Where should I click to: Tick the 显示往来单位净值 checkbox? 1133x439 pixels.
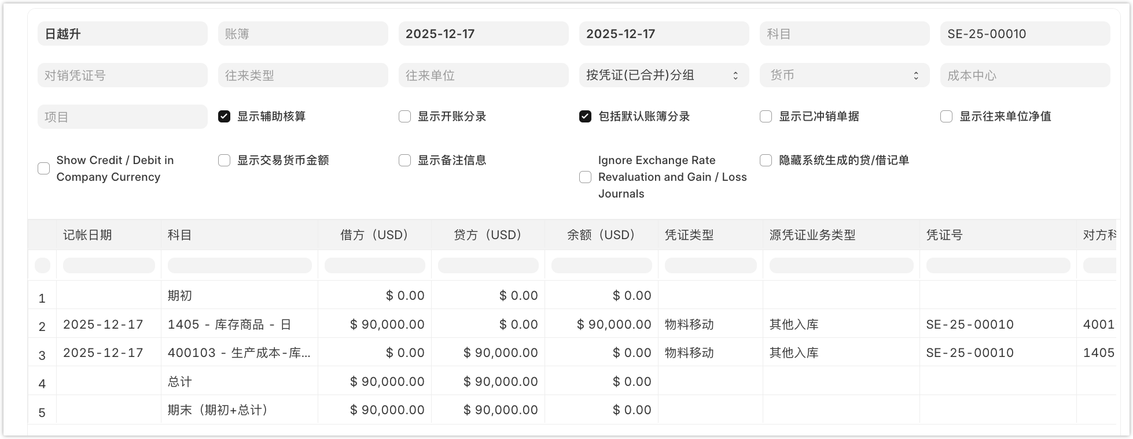[946, 117]
